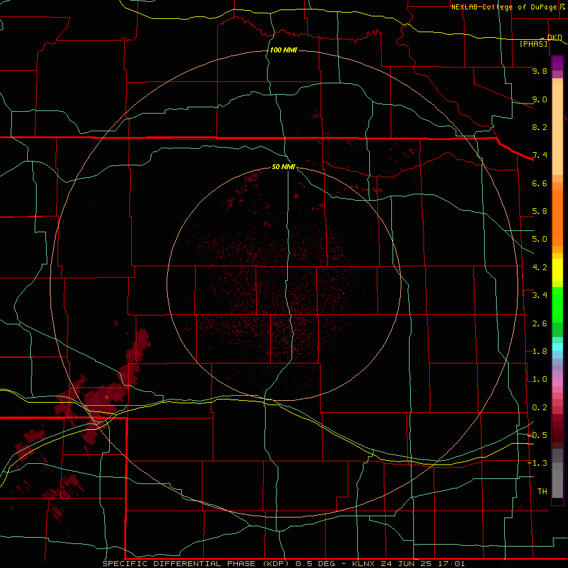Viewport: 568px width, 568px height.
Task: Click the dark purple swatch atop the legend
Action: (557, 63)
